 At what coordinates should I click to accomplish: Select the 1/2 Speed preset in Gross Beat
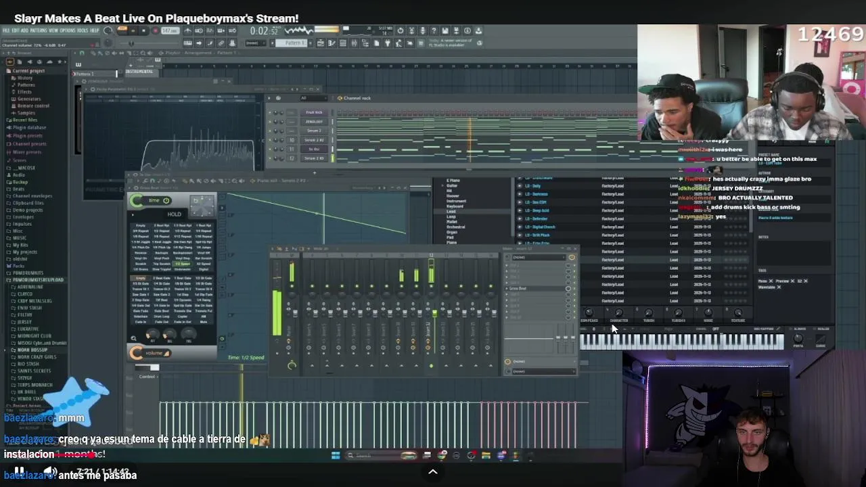click(x=183, y=264)
